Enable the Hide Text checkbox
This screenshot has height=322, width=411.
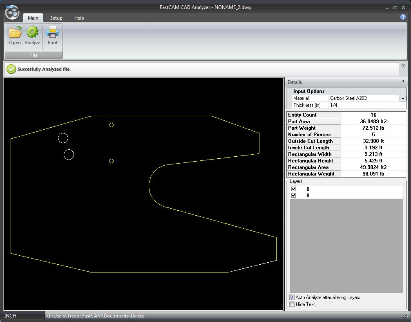click(x=292, y=304)
